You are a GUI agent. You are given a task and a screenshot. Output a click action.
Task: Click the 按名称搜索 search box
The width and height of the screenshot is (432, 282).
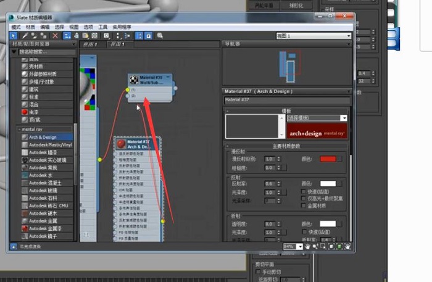tap(47, 52)
